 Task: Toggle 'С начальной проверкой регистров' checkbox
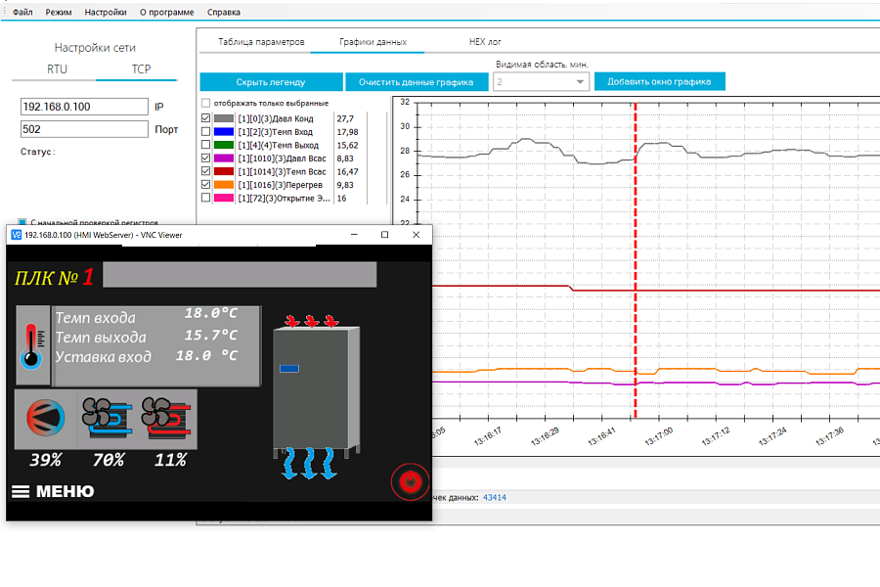22,222
